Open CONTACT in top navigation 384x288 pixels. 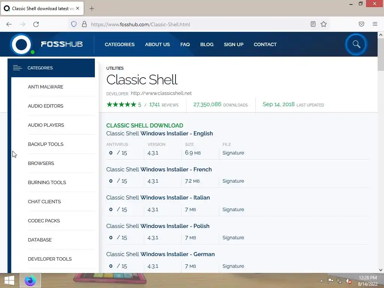[x=265, y=45]
